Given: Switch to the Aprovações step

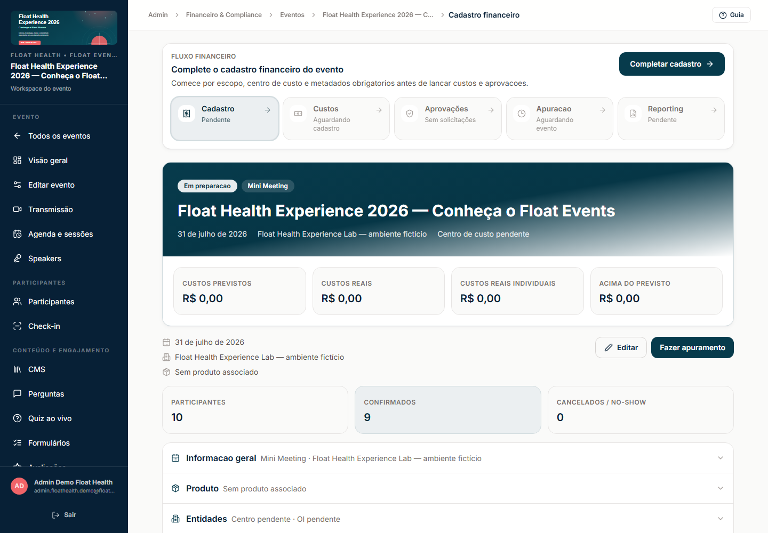Looking at the screenshot, I should pos(448,118).
